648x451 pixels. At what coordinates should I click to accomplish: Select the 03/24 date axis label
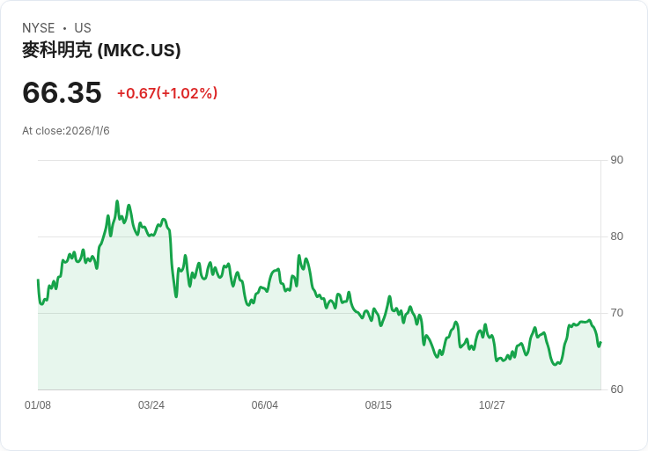click(151, 405)
